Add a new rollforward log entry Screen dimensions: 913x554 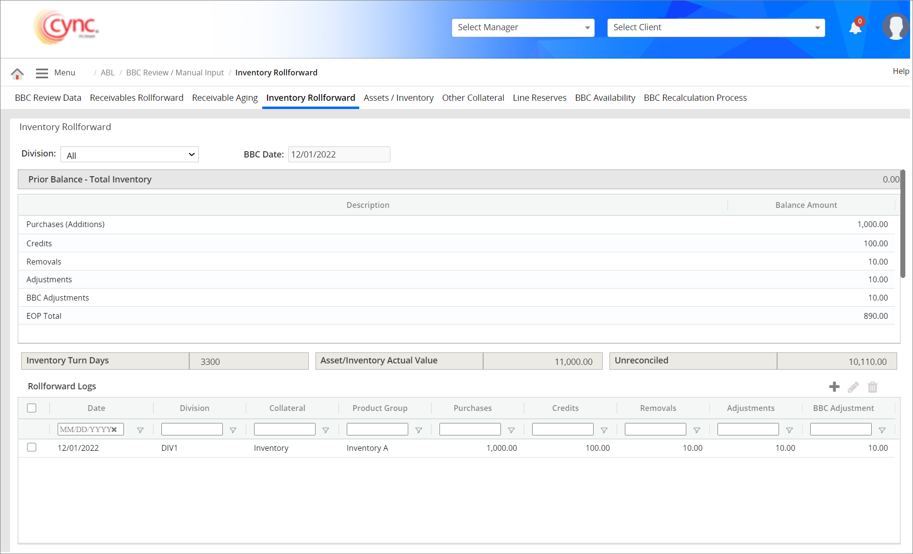click(x=834, y=387)
